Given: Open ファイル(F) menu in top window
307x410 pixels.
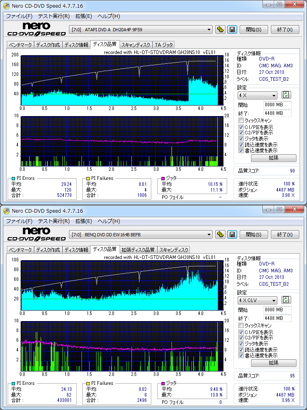Looking at the screenshot, I should pos(19,16).
